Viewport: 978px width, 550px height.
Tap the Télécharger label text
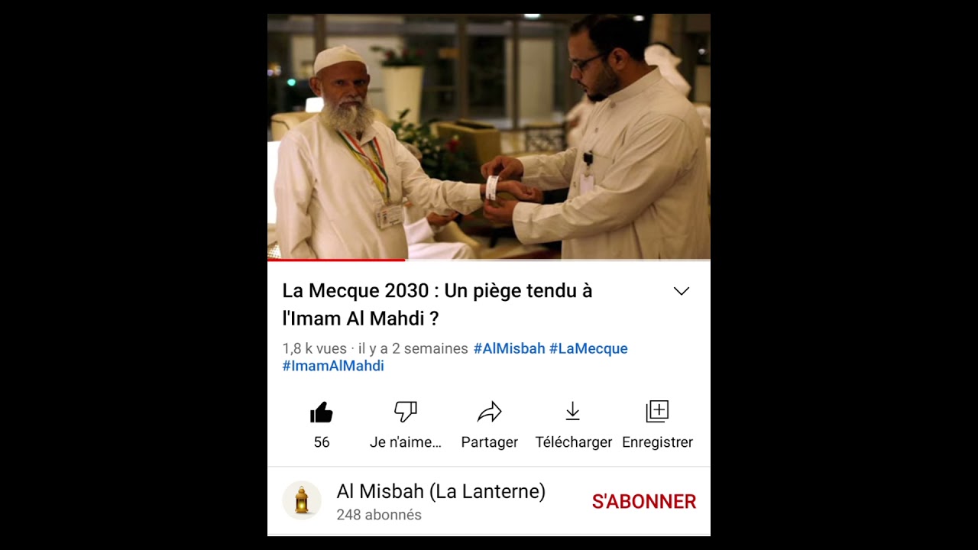tap(574, 442)
